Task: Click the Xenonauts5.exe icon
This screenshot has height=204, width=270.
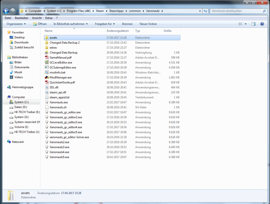Action: pyautogui.click(x=47, y=157)
